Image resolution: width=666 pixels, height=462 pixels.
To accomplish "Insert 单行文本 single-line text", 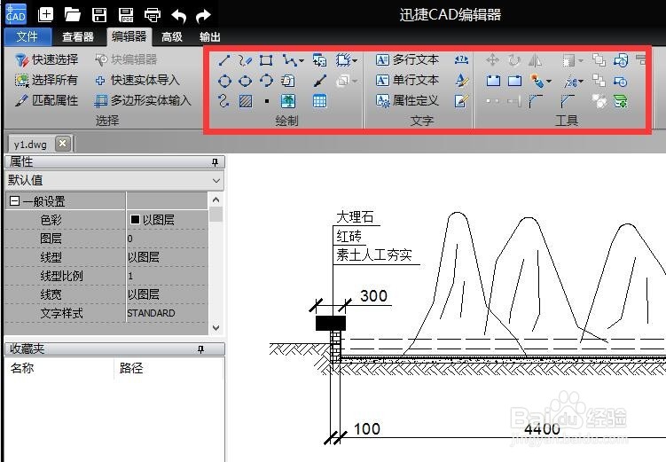I will [407, 80].
